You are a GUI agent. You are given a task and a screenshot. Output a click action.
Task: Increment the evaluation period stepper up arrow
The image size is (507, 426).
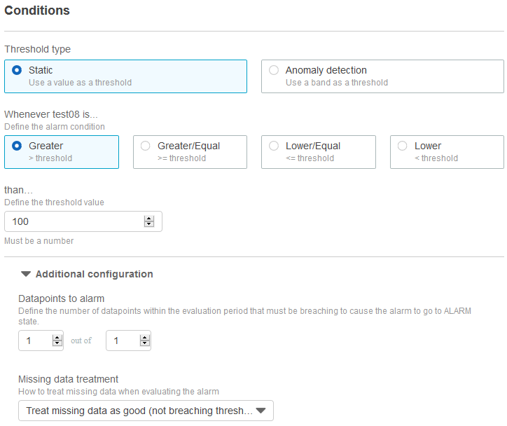[x=145, y=338]
